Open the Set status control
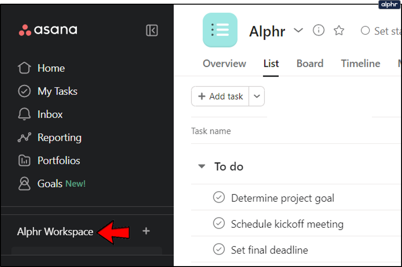The width and height of the screenshot is (402, 267). pos(380,31)
